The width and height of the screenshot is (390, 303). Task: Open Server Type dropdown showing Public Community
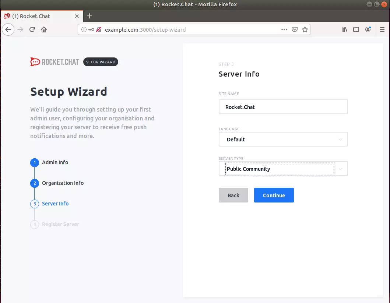[x=283, y=169]
